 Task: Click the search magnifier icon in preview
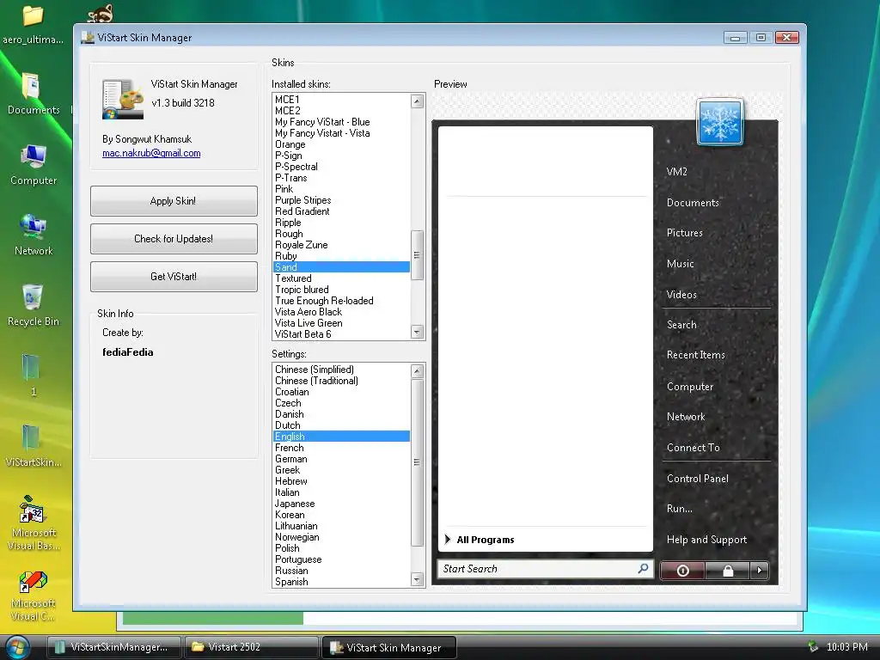click(643, 568)
